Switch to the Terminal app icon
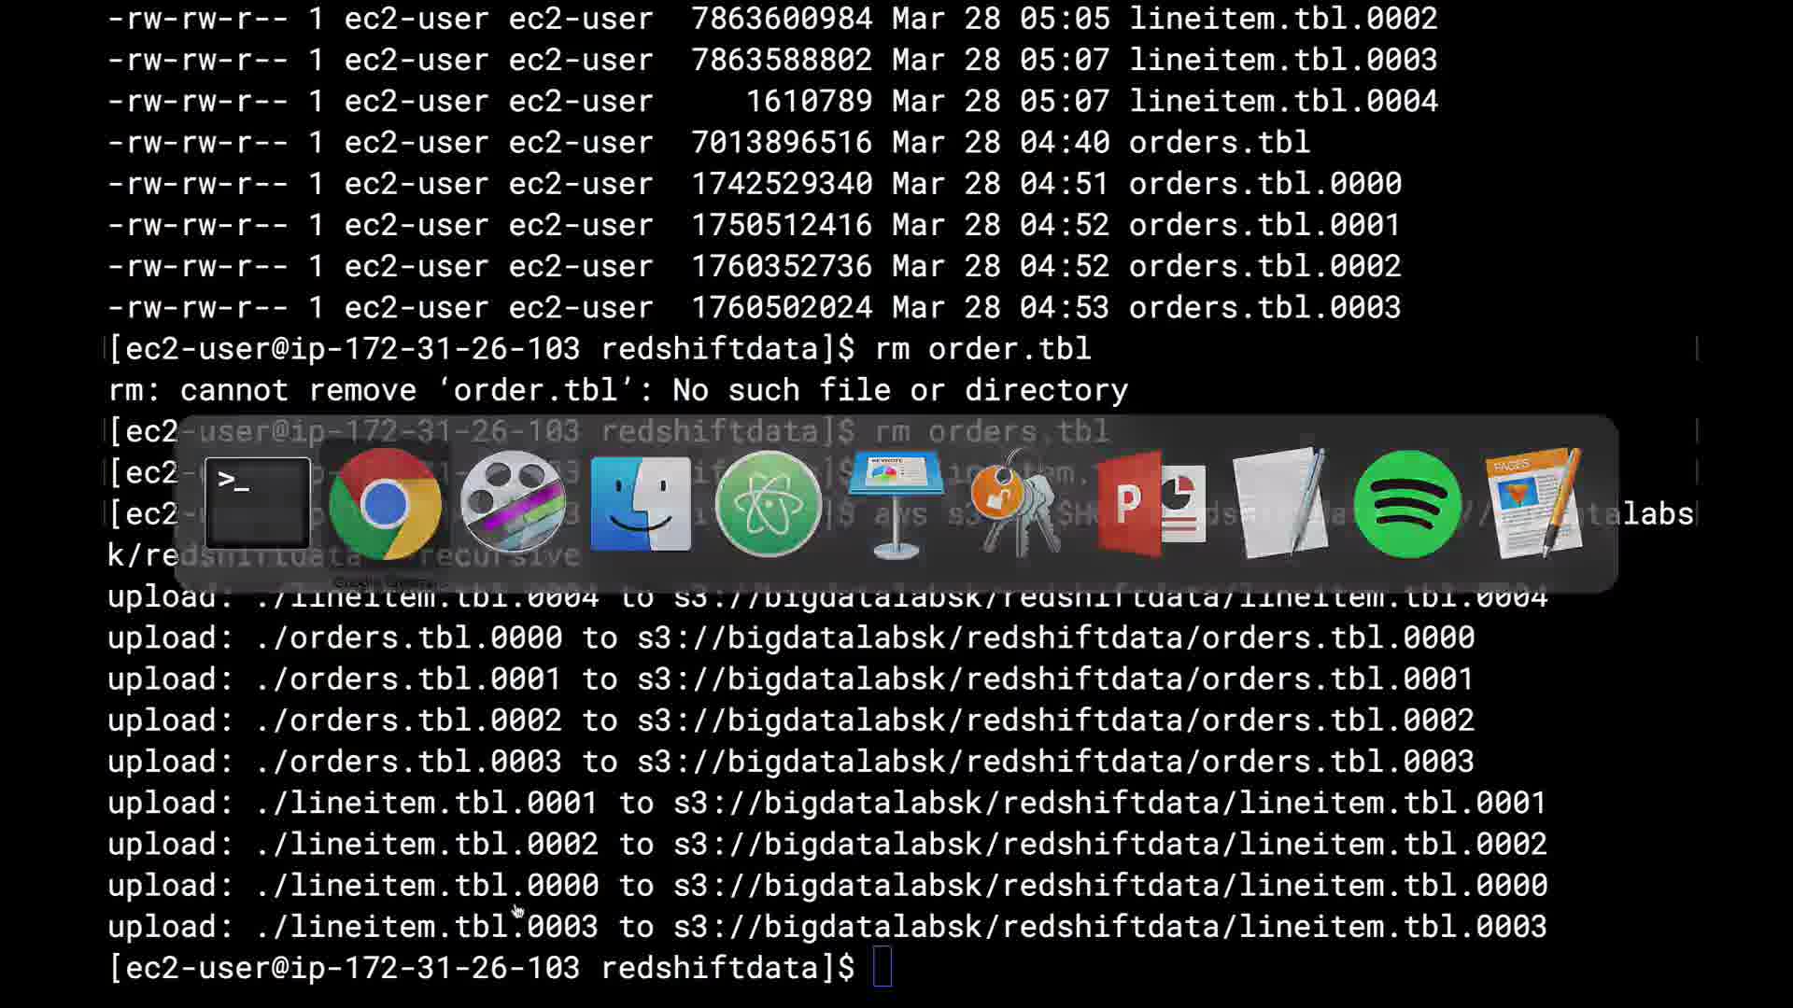 click(x=257, y=503)
